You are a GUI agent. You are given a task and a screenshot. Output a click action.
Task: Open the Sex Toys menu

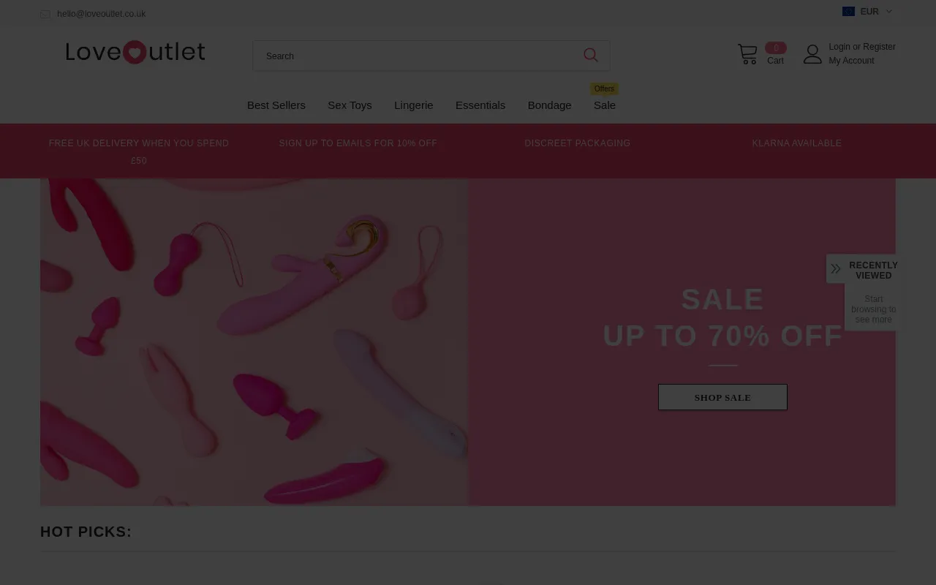[x=350, y=105]
